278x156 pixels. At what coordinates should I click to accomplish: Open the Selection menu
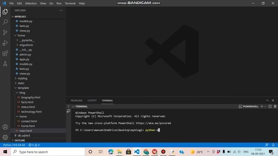(x=31, y=3)
